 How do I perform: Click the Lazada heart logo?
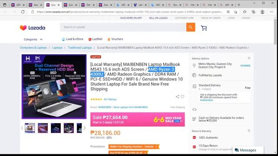tap(23, 28)
